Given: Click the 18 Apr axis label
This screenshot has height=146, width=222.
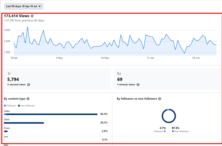Looking at the screenshot, I should click(x=14, y=58).
